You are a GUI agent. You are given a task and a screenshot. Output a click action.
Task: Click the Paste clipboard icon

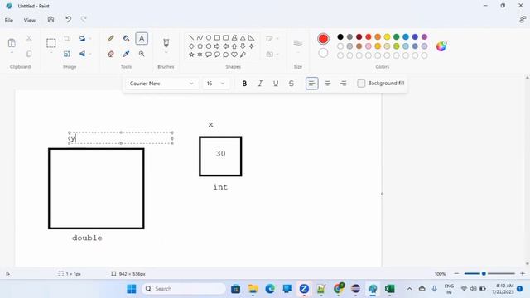tap(12, 43)
